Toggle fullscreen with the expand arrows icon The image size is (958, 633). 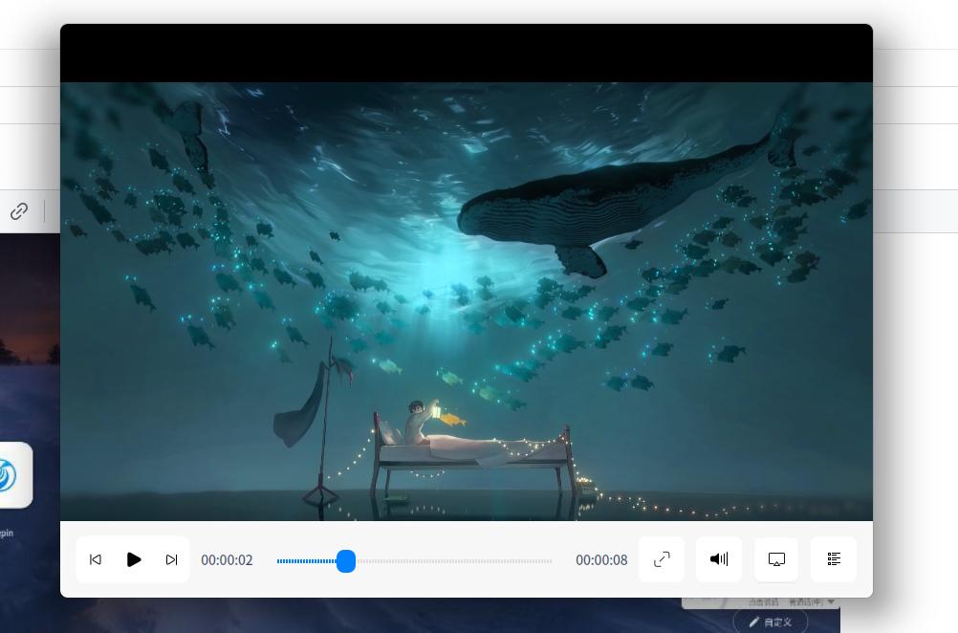click(662, 559)
